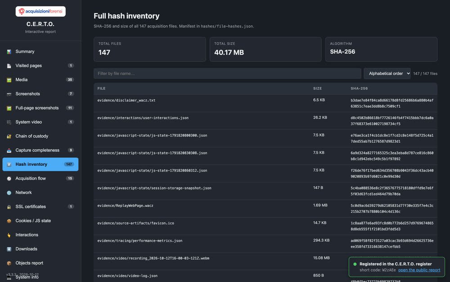450x282 pixels.
Task: Click the 147 / 147 files counter
Action: 425,74
